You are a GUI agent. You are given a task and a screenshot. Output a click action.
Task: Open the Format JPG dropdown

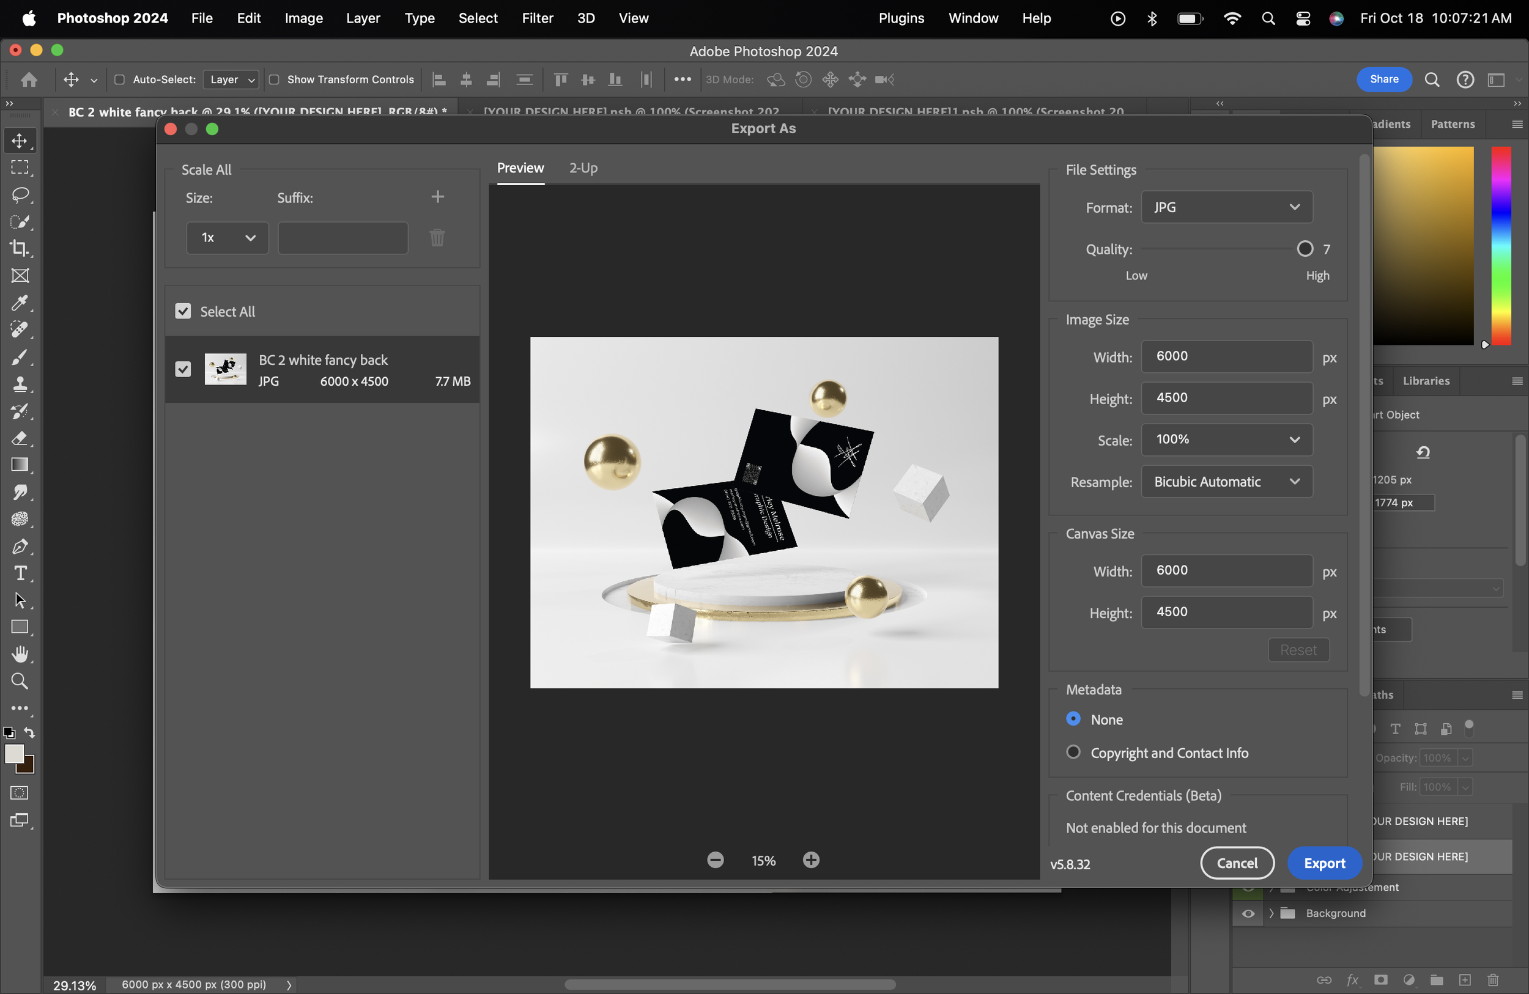tap(1226, 207)
